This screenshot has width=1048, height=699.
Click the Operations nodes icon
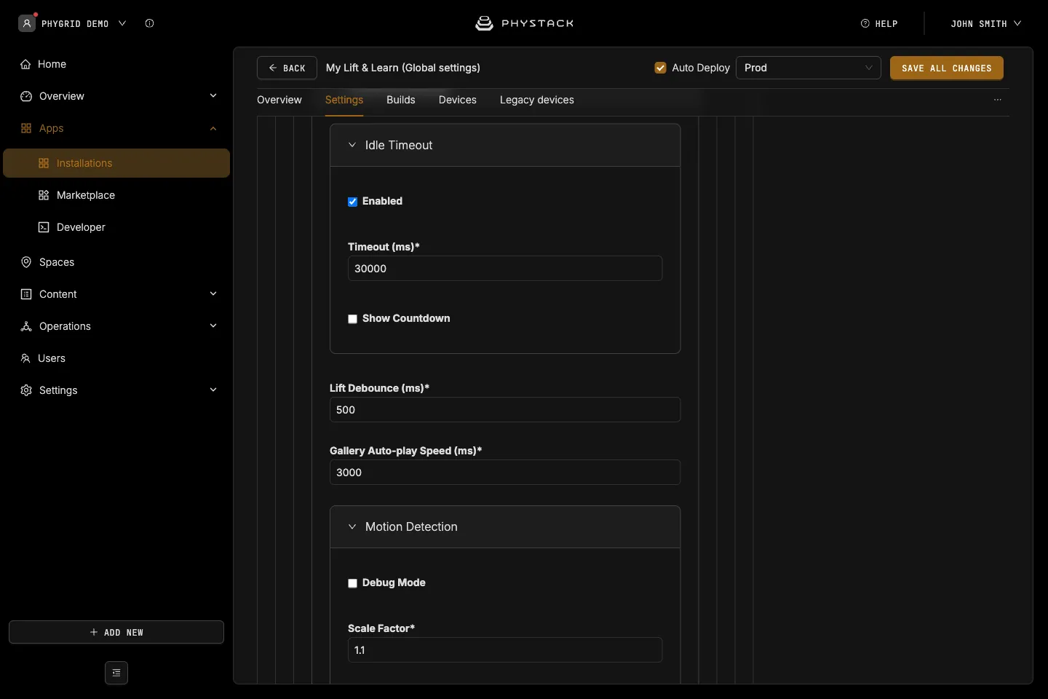tap(26, 326)
